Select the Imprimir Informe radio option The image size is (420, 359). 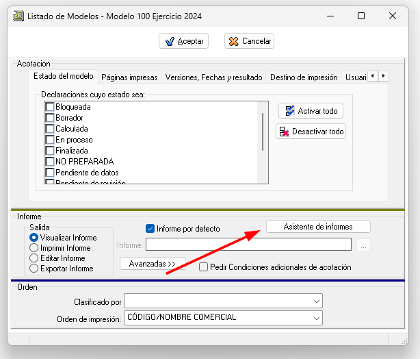(34, 248)
